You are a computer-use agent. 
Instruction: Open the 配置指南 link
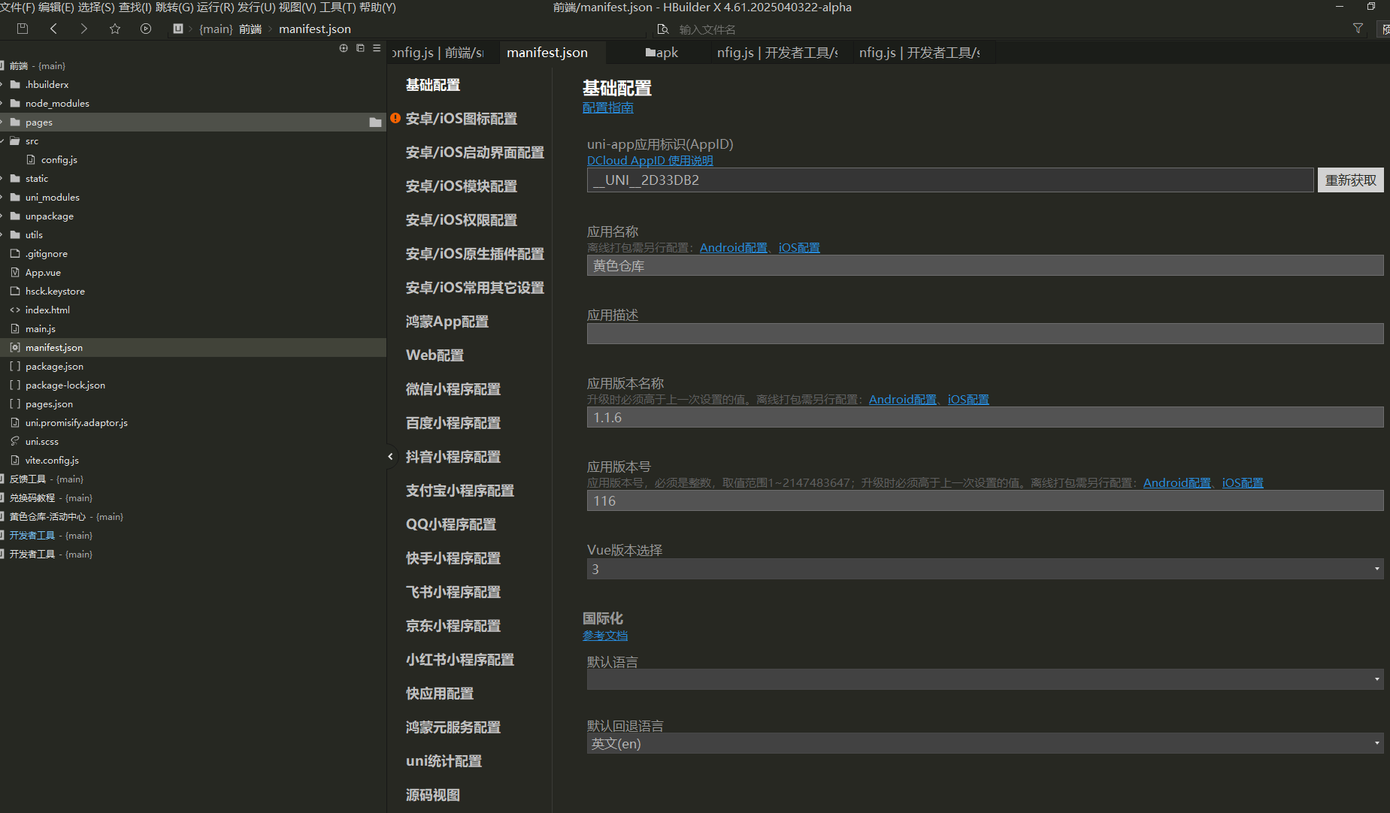[x=607, y=108]
